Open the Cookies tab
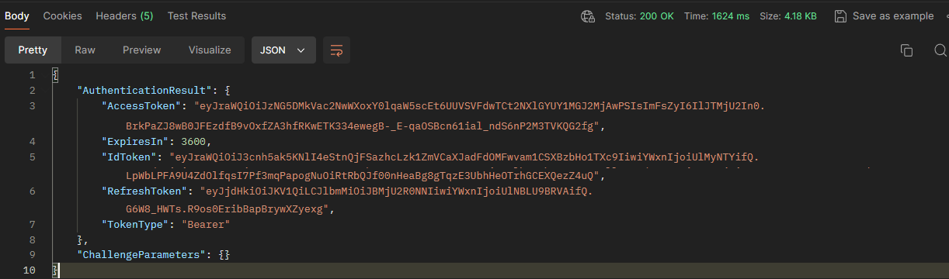The image size is (949, 279). click(x=62, y=15)
